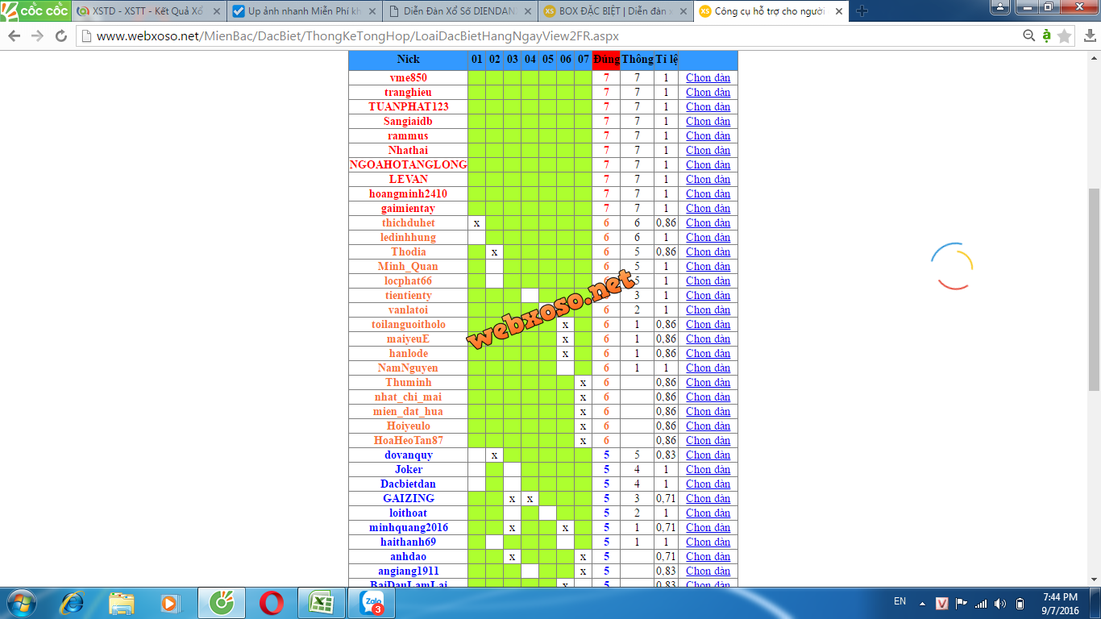Click "Chọn dàn" link for Thodia
The image size is (1101, 619).
point(708,252)
